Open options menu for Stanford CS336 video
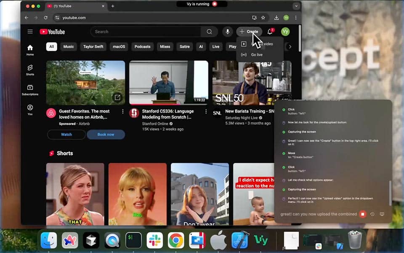Image resolution: width=404 pixels, height=253 pixels. coord(206,112)
